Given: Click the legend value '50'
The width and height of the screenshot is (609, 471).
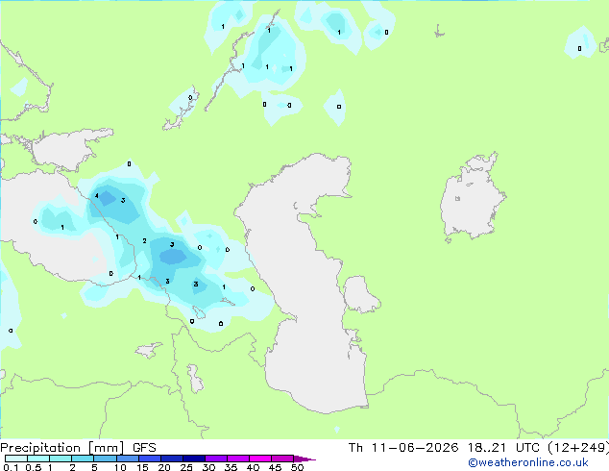Looking at the screenshot, I should pos(297,467).
